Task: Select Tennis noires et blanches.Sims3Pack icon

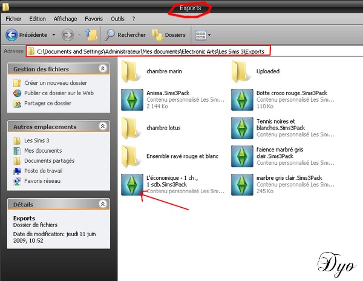Action: [x=242, y=128]
